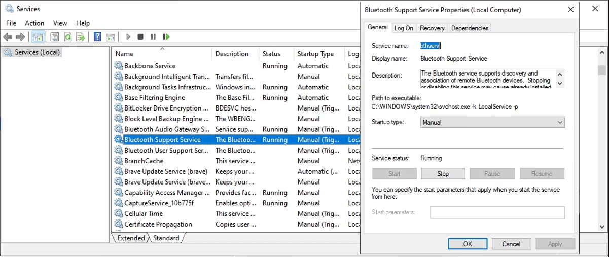This screenshot has width=609, height=257.
Task: Click the Pause Service toolbar icon
Action: pos(153,37)
